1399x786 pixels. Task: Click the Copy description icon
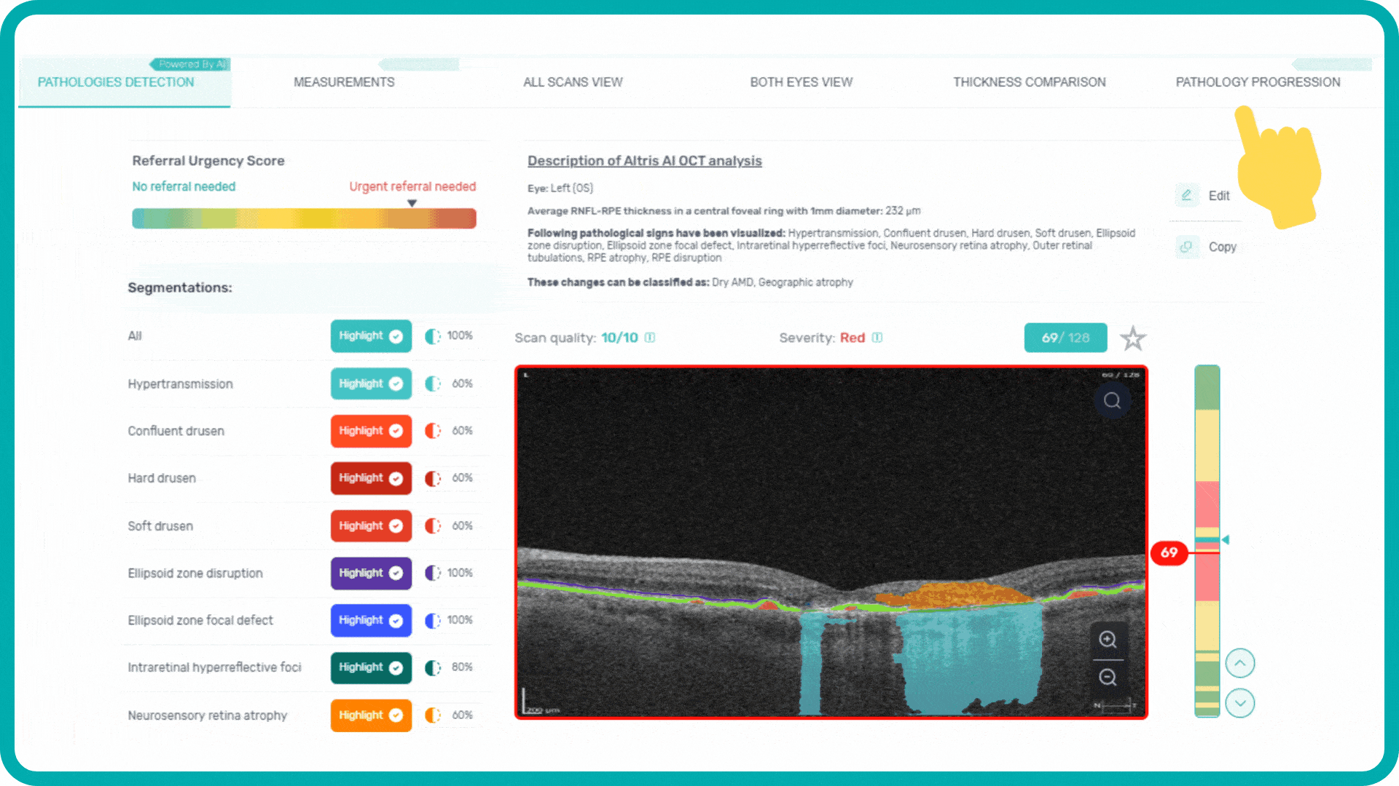pyautogui.click(x=1186, y=247)
